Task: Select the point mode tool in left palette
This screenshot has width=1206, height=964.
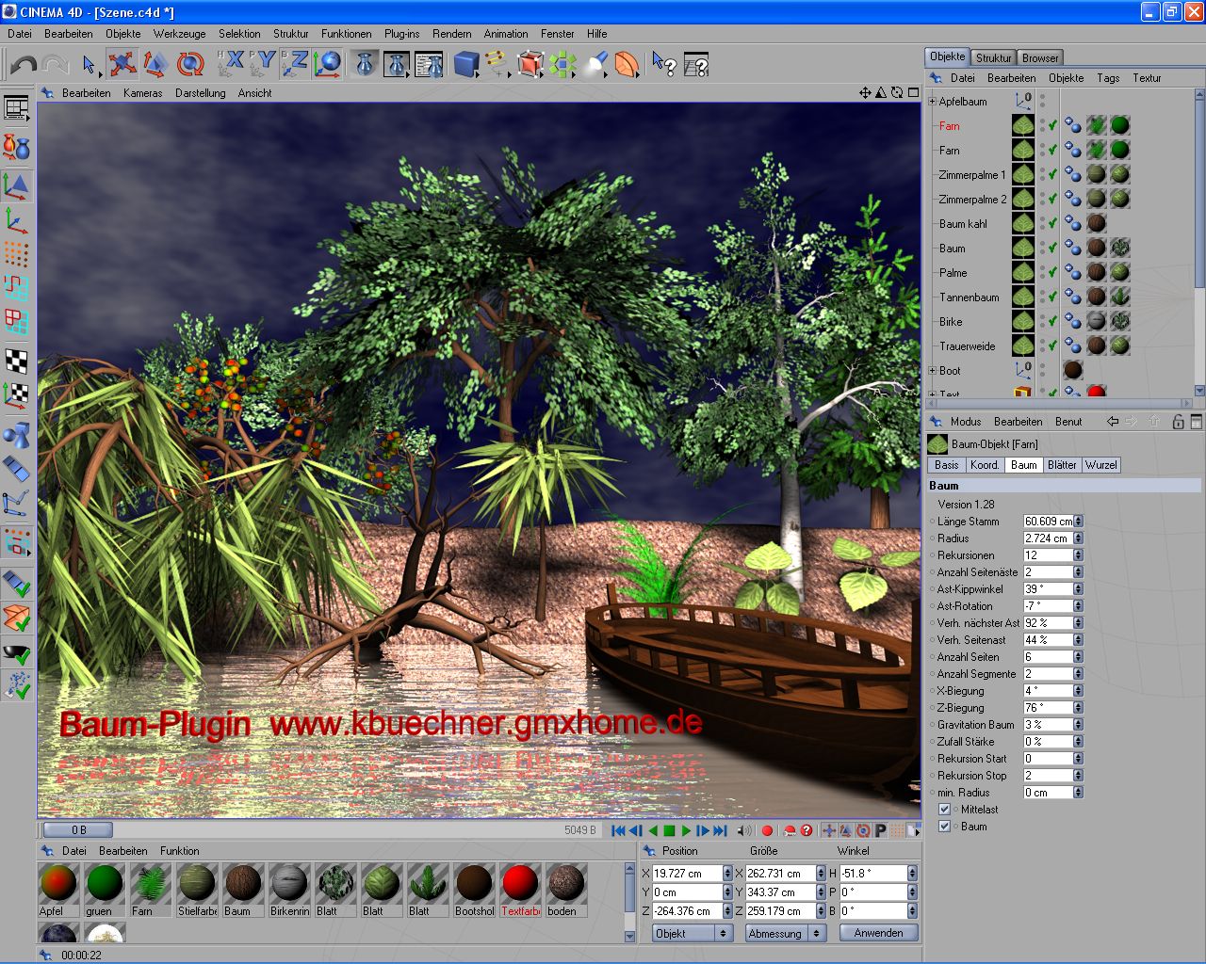Action: pos(16,253)
